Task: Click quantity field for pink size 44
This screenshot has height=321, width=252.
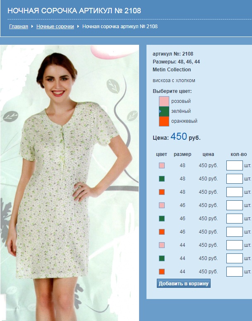Action: point(234,245)
